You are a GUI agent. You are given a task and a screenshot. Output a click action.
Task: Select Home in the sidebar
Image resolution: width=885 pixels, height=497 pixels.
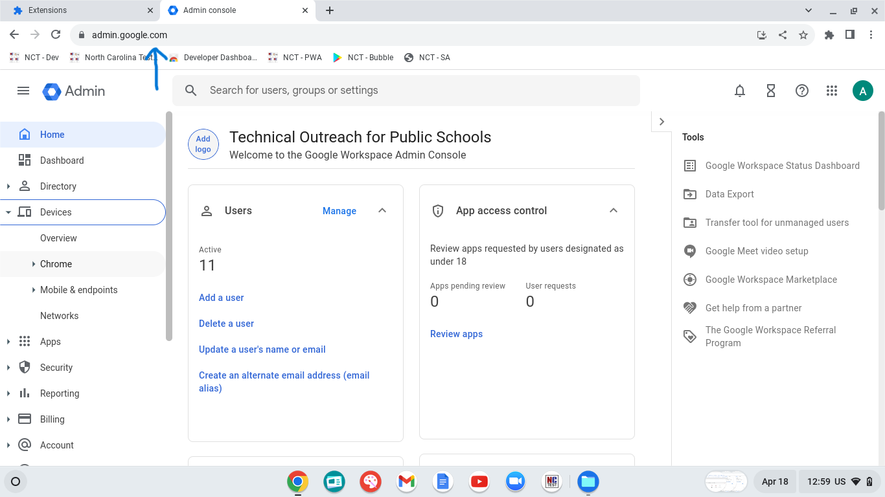[83, 135]
